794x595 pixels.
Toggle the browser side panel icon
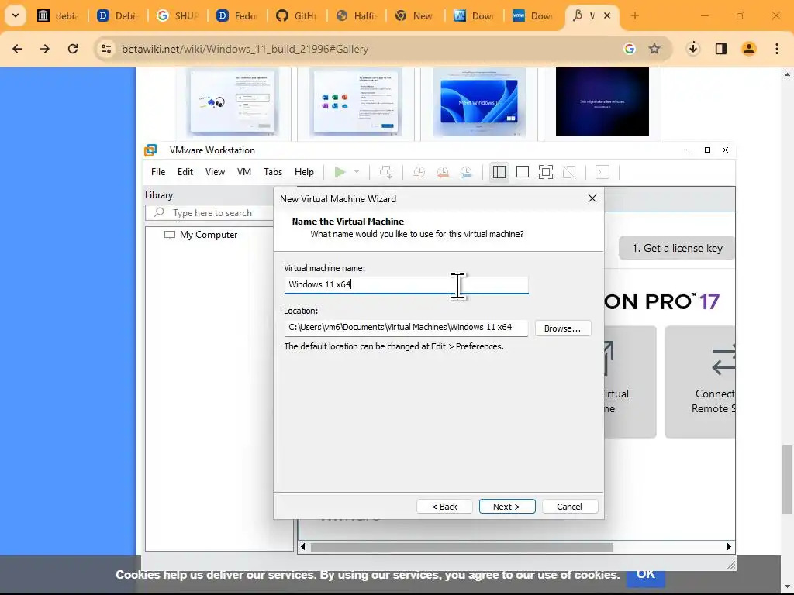pos(721,49)
